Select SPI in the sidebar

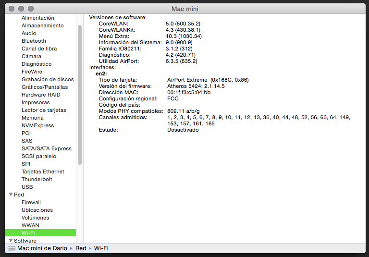tap(26, 164)
